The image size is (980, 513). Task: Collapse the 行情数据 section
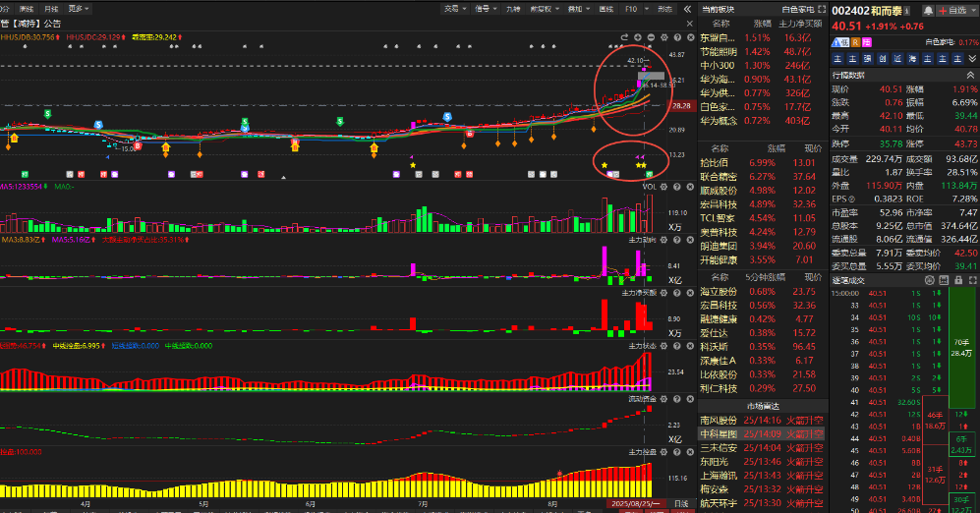(970, 75)
